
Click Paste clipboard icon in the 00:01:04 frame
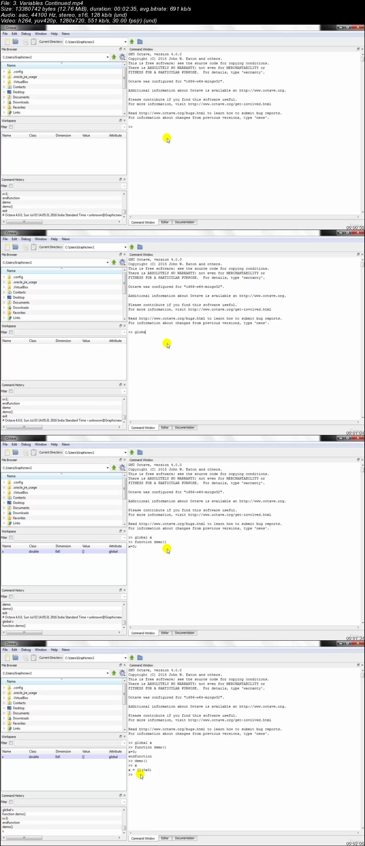click(x=34, y=247)
